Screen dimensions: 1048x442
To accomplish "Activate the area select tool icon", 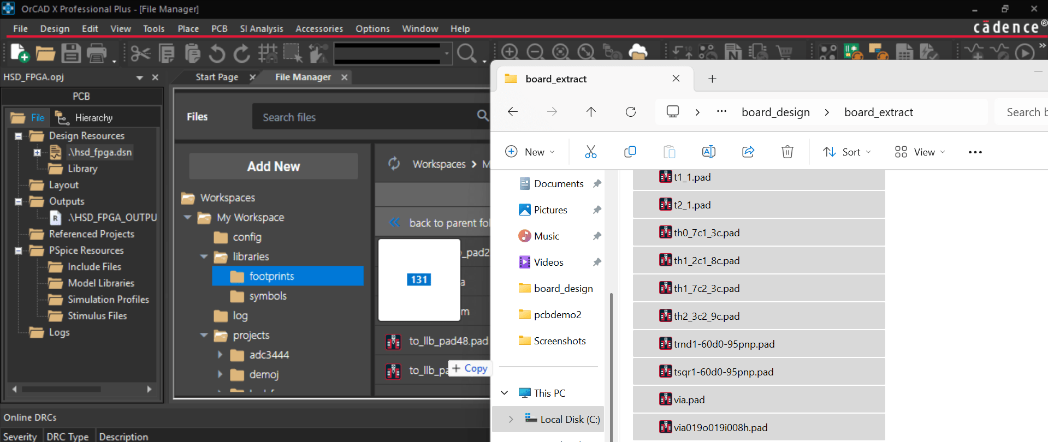I will tap(293, 53).
